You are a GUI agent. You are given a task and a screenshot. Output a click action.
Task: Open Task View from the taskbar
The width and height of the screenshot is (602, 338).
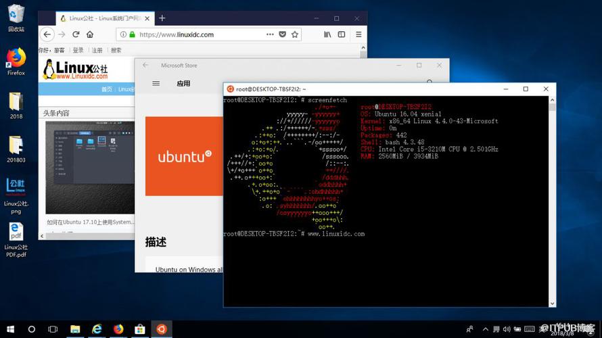53,329
